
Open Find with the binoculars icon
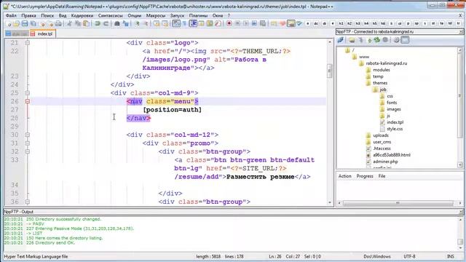click(x=117, y=23)
